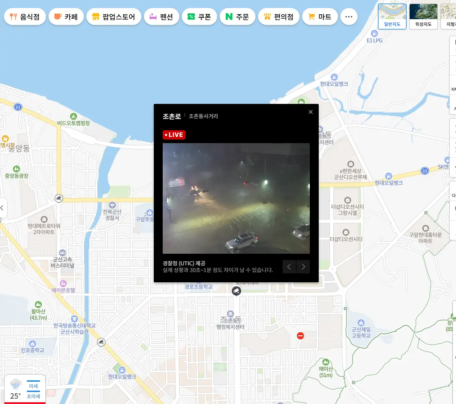This screenshot has width=456, height=404.
Task: Click the 매미산 mountain marker
Action: [x=326, y=362]
